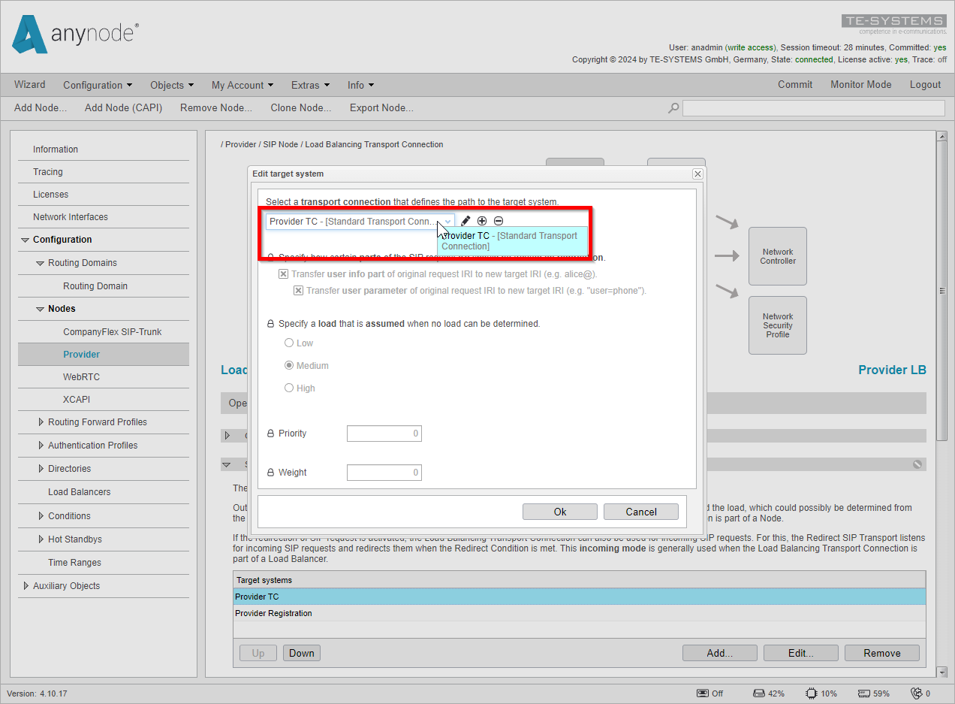This screenshot has height=704, width=955.
Task: Add a new transport connection with plus icon
Action: pos(482,220)
